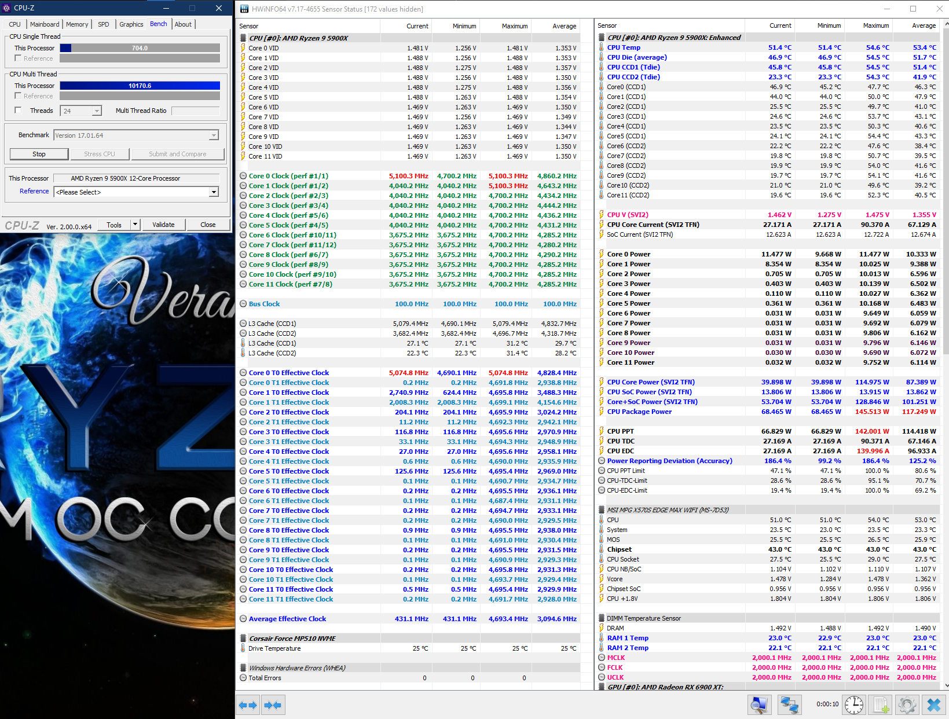
Task: Select the GPU [#0]: AMD Radeon RX 6900 XT header
Action: tap(768, 687)
